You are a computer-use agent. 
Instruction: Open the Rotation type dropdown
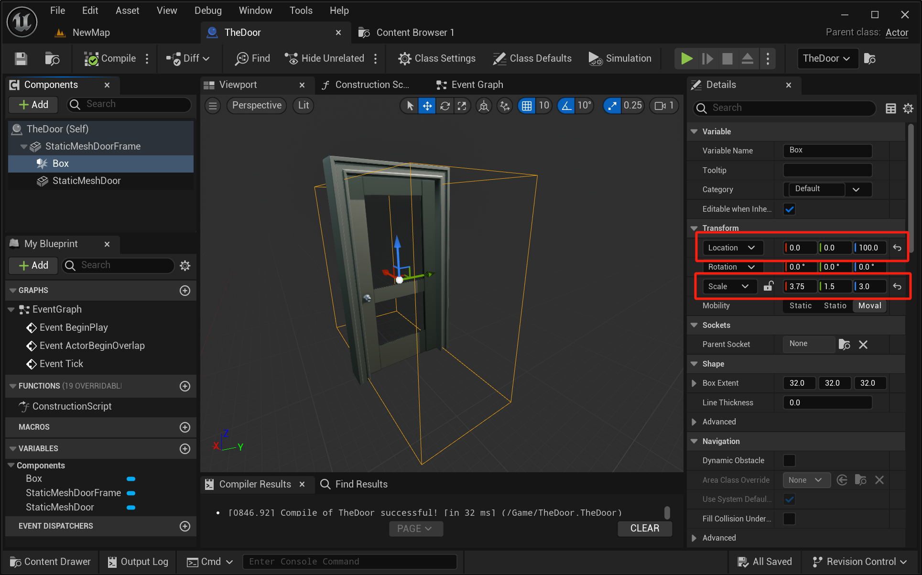pyautogui.click(x=733, y=267)
